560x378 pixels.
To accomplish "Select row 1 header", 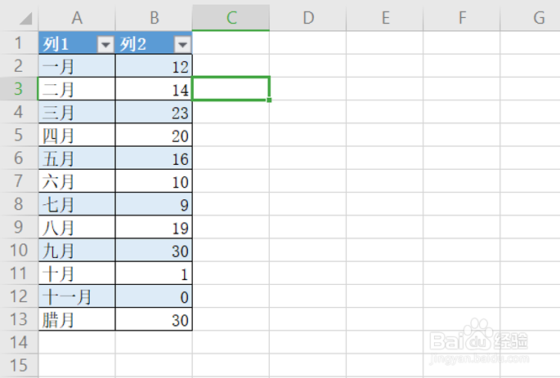I will 19,42.
